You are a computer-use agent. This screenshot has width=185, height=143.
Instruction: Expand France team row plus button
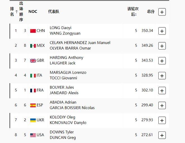[162, 90]
